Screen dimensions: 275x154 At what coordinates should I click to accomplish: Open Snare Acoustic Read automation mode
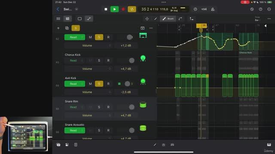tap(75, 130)
